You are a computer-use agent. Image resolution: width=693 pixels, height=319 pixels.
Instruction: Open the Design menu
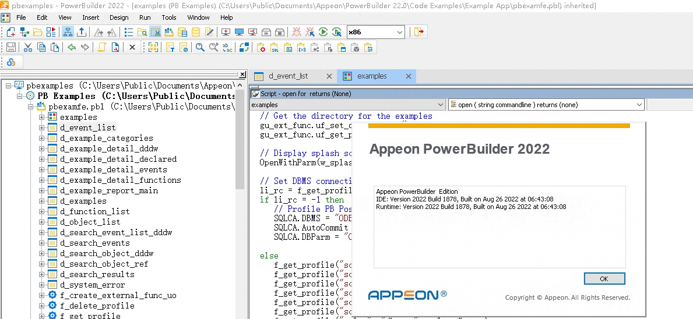(119, 17)
